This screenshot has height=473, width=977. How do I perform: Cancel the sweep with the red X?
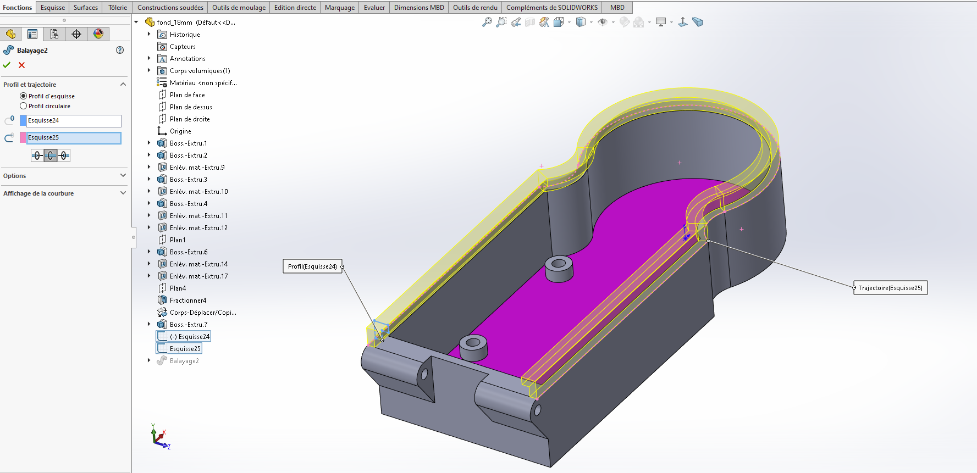click(22, 65)
